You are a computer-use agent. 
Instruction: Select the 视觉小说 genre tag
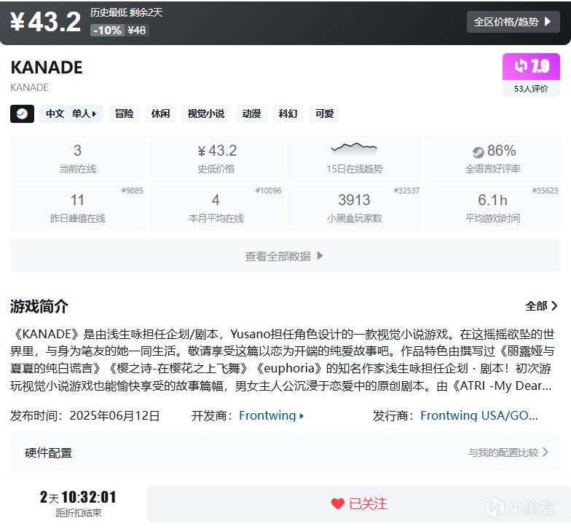point(206,113)
